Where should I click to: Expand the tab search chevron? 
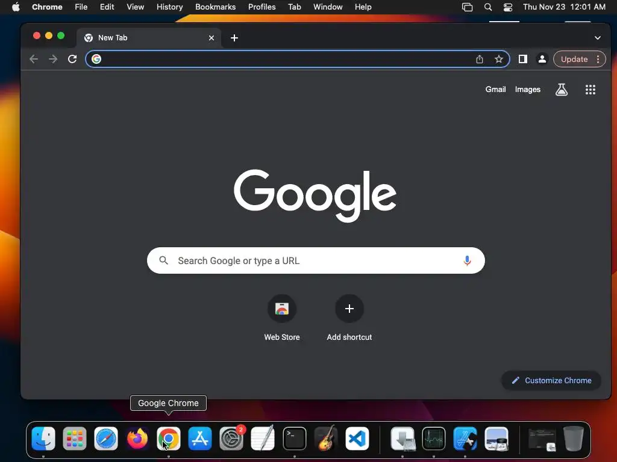tap(597, 38)
